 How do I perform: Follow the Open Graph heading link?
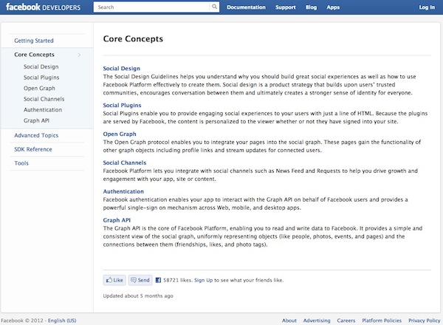click(x=120, y=134)
